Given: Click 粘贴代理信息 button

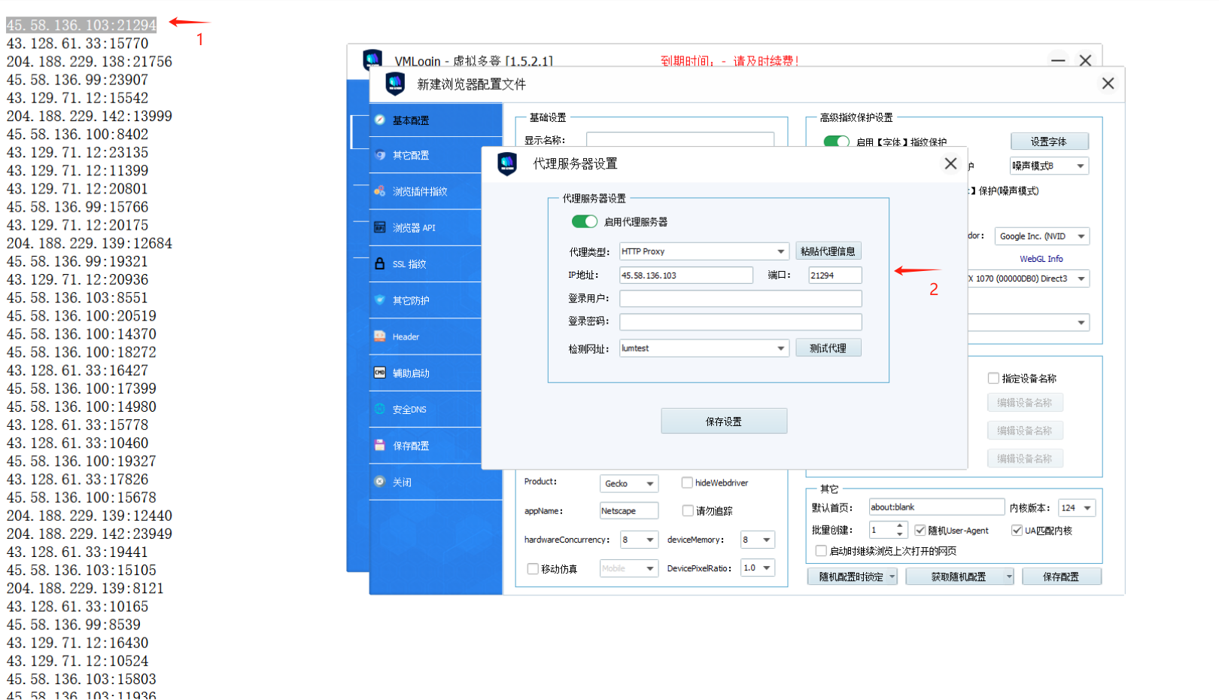Looking at the screenshot, I should coord(828,251).
